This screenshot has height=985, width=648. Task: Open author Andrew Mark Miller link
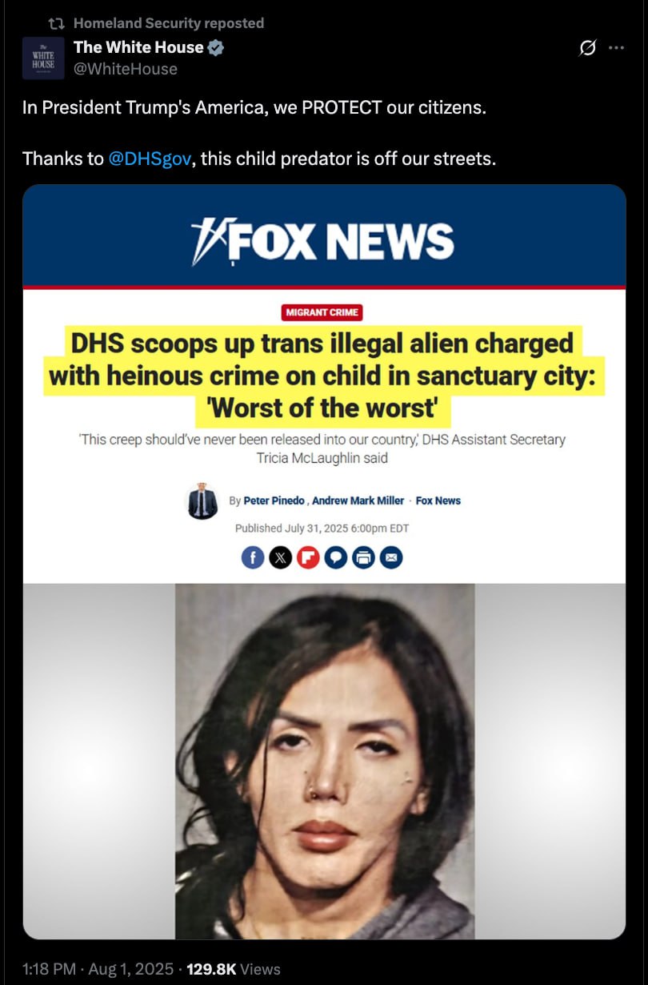tap(358, 501)
